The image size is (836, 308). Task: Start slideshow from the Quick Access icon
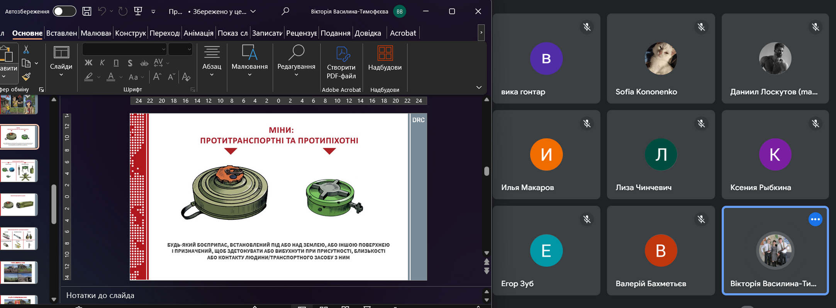point(138,12)
